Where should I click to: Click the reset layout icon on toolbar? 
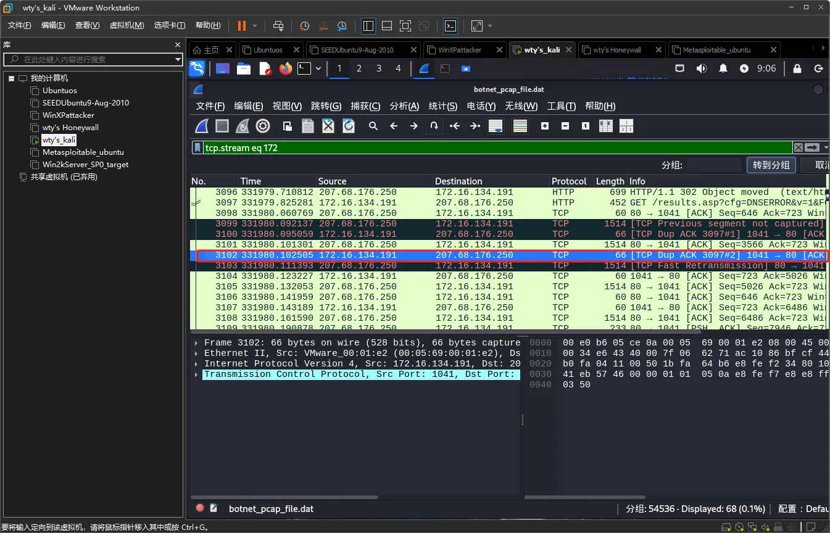(x=626, y=126)
